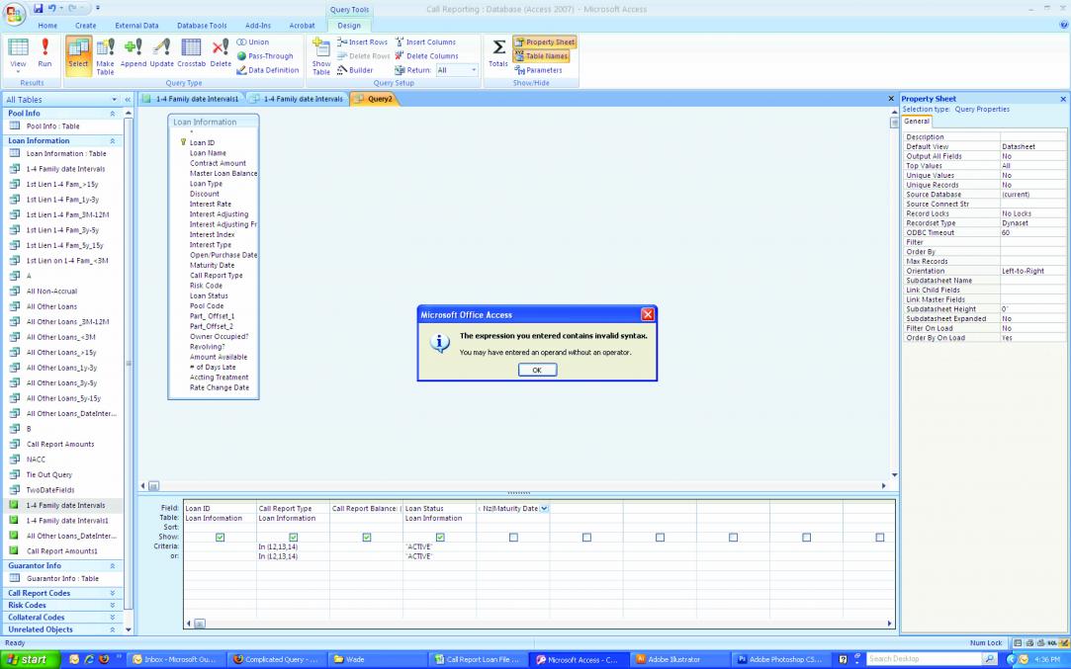This screenshot has height=669, width=1071.
Task: Toggle Totals row
Action: (498, 53)
